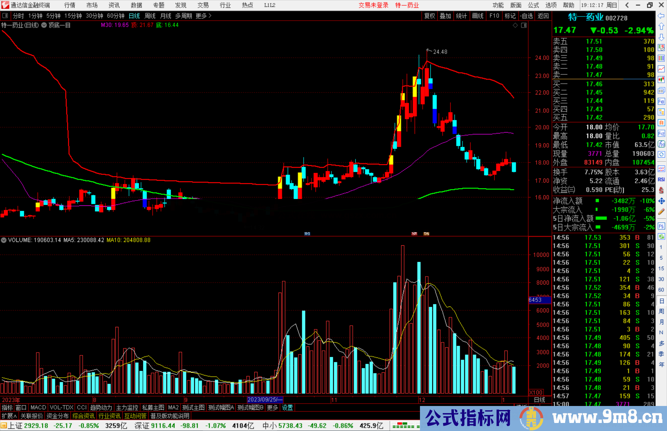
Task: Select the four-way move arrows icon
Action: click(661, 201)
